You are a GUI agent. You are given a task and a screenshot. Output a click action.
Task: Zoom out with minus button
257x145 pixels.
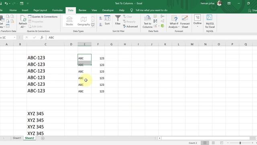click(x=228, y=143)
